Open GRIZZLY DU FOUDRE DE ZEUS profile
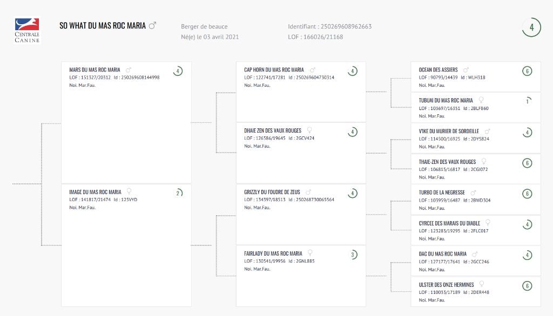Viewport: 553px width, 316px height. (x=272, y=192)
